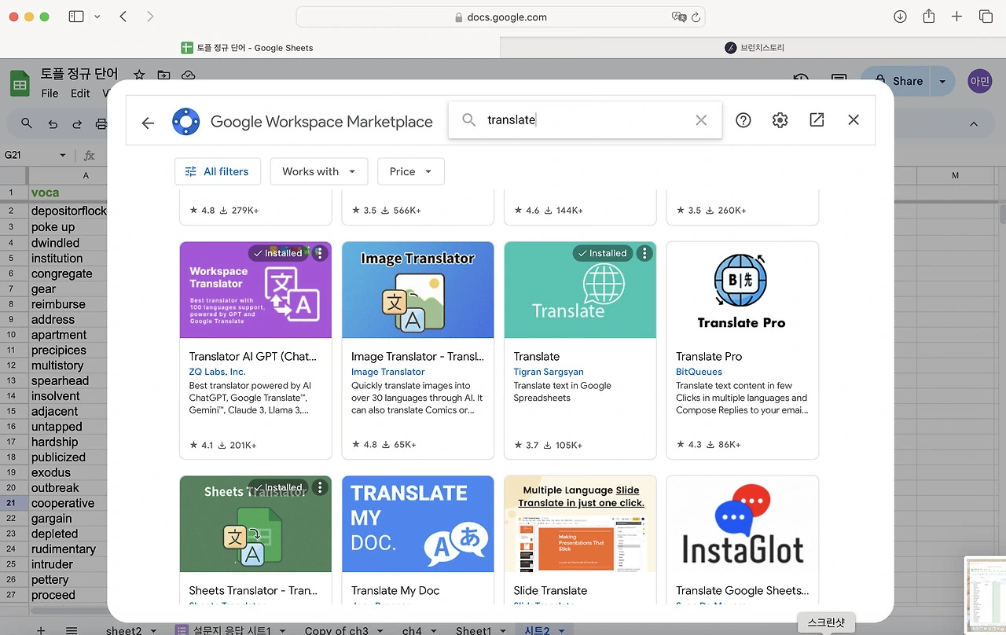Select the Translate My Doc listing title
Screen dimensions: 1006x635
[395, 590]
